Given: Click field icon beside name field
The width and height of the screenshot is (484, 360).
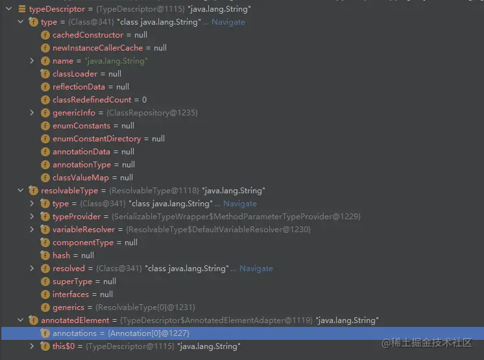Looking at the screenshot, I should (45, 61).
